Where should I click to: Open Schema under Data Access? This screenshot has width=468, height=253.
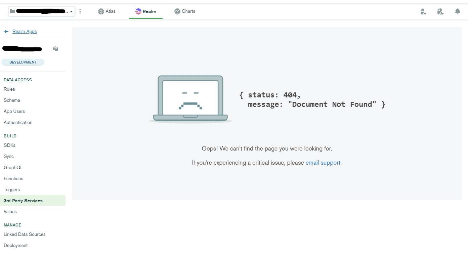pyautogui.click(x=12, y=100)
